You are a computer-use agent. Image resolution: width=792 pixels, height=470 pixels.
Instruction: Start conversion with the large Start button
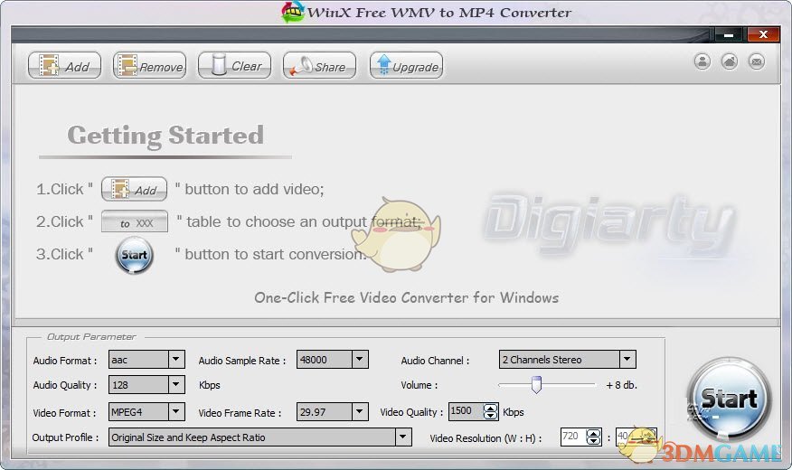coord(729,399)
